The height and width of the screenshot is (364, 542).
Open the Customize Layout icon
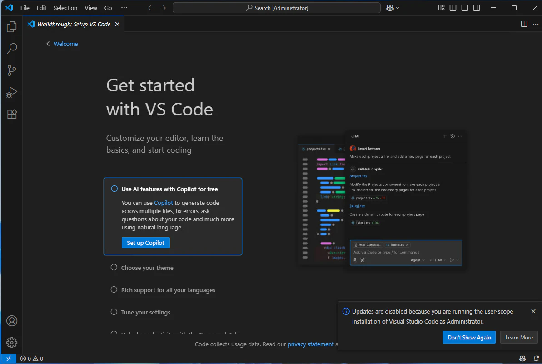pos(442,8)
